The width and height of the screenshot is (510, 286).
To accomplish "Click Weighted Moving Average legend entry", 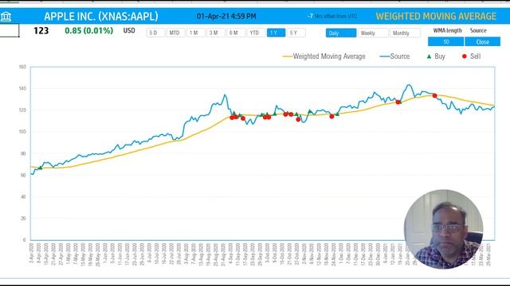I will tap(324, 56).
